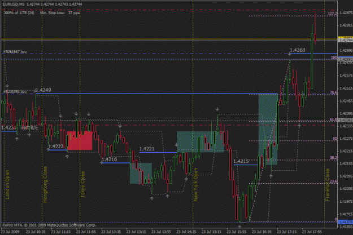
Task: Click the 1.4249 breakout level label
Action: click(43, 90)
